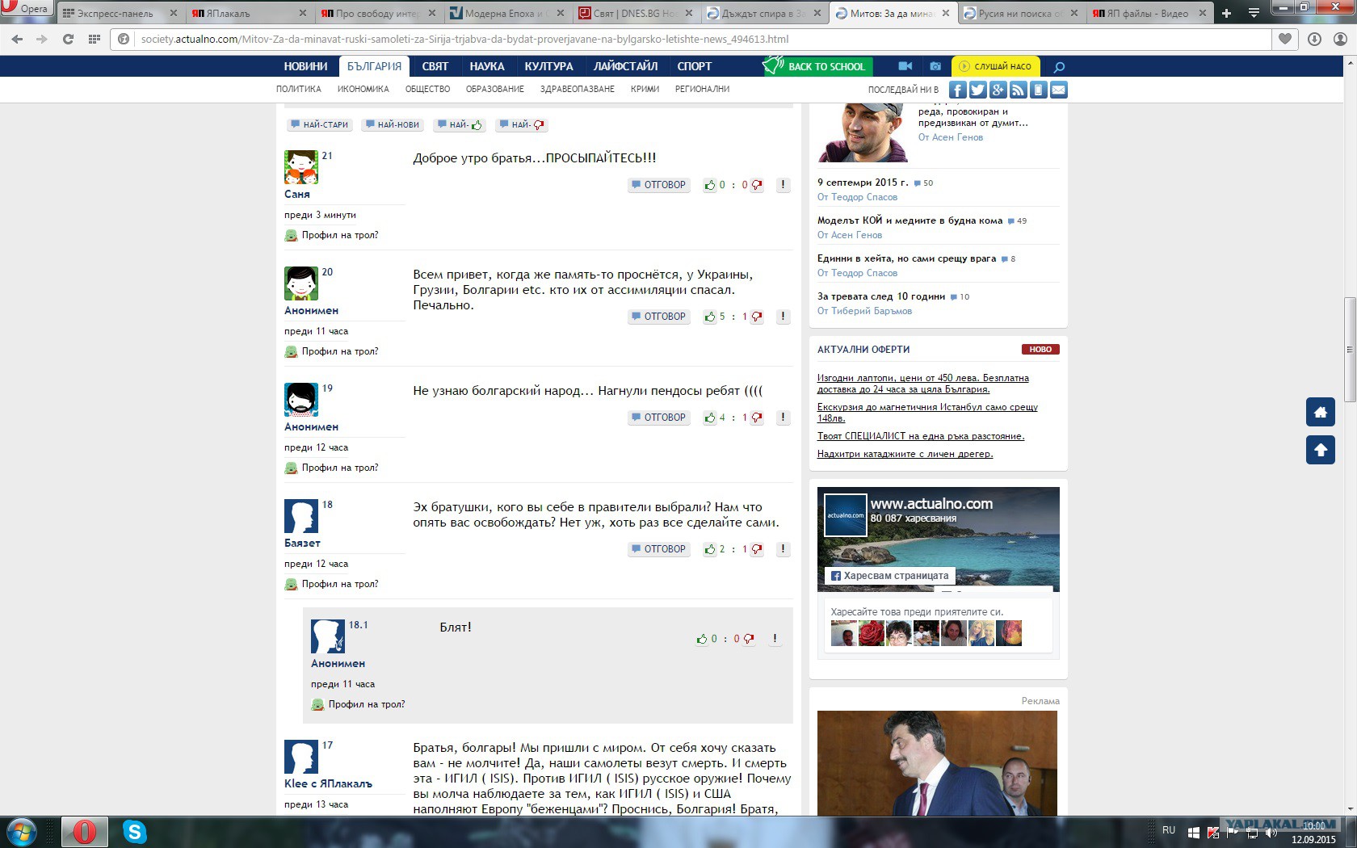Sort comments by most liked
Viewport: 1357px width, 848px height.
pyautogui.click(x=460, y=124)
